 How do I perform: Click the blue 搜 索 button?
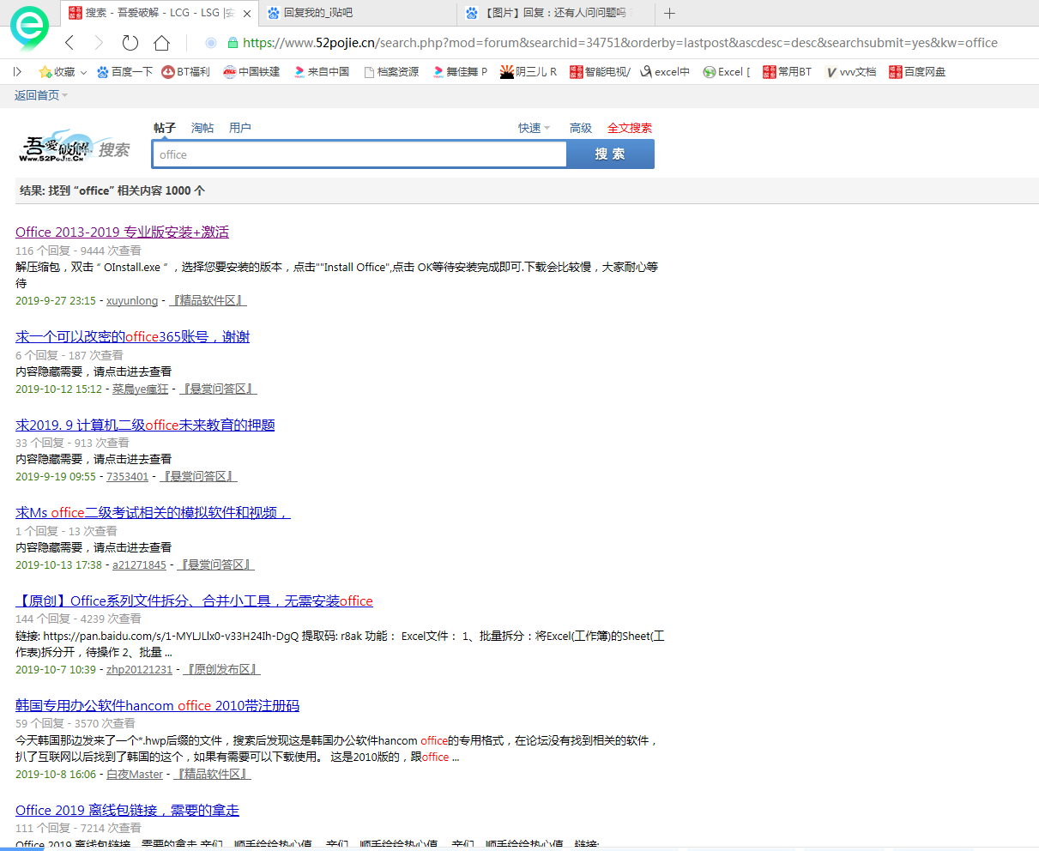610,154
